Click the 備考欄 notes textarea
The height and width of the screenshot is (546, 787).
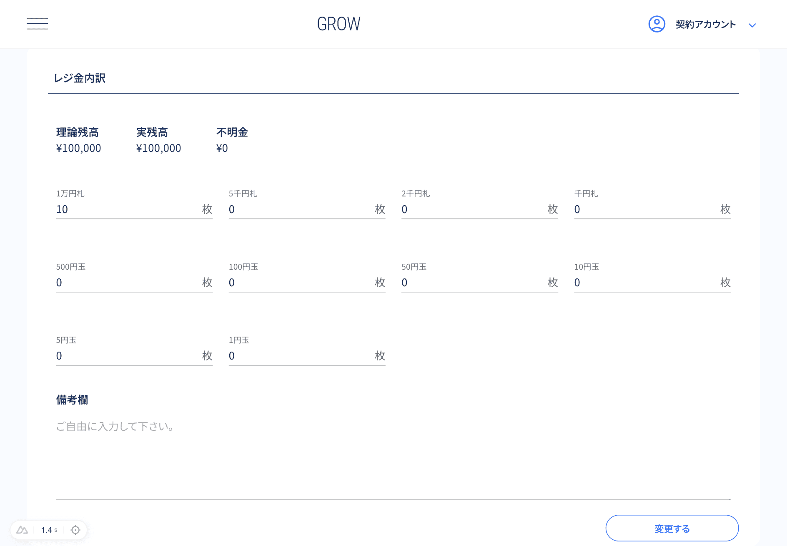click(393, 458)
